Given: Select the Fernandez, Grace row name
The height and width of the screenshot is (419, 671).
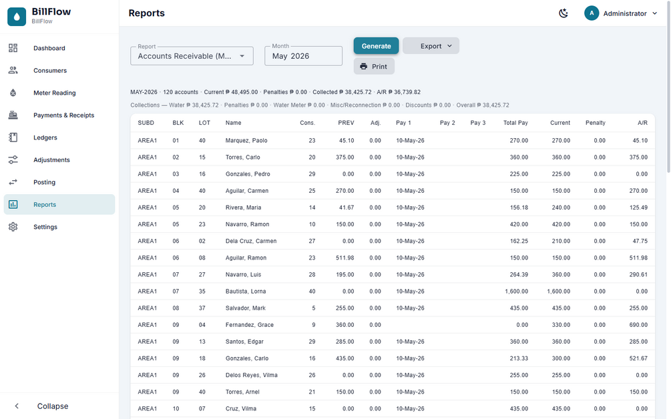Looking at the screenshot, I should (250, 325).
